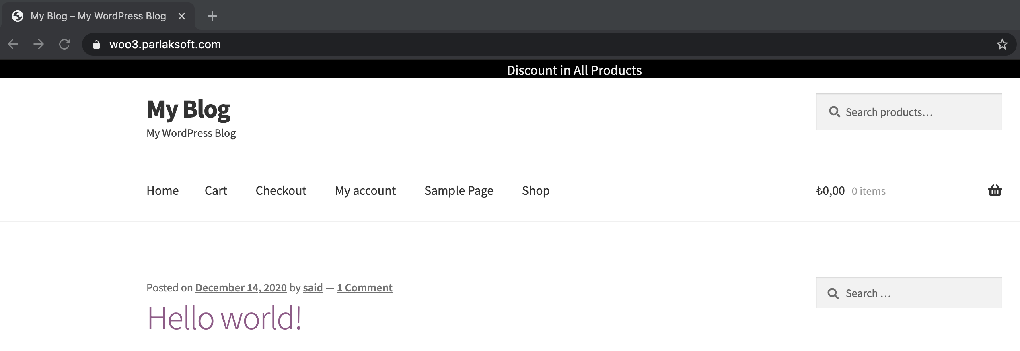This screenshot has width=1020, height=351.
Task: Go to the Home menu item
Action: point(162,190)
